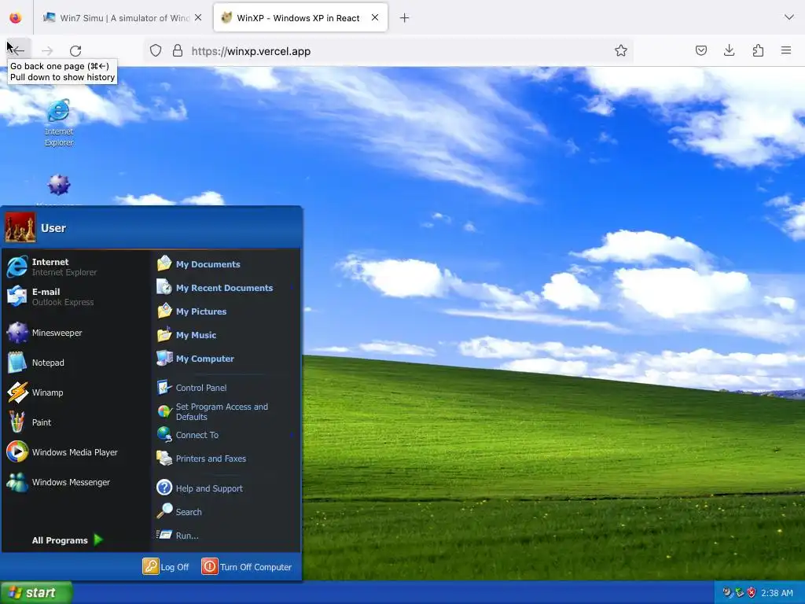The width and height of the screenshot is (805, 604).
Task: Open Paint from Start menu
Action: coord(76,422)
